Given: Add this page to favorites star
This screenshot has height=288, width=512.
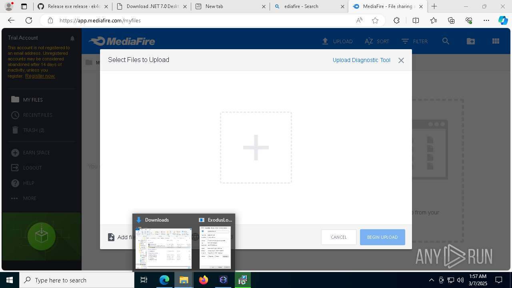Looking at the screenshot, I should [x=375, y=20].
